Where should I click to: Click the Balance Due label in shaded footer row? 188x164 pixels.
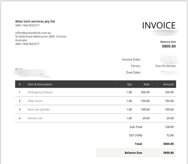pos(133,153)
